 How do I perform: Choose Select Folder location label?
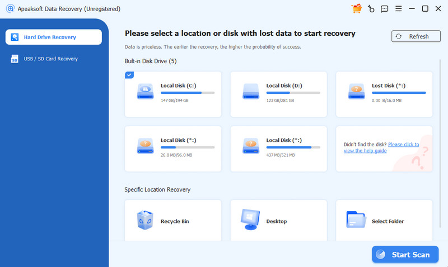coord(388,221)
